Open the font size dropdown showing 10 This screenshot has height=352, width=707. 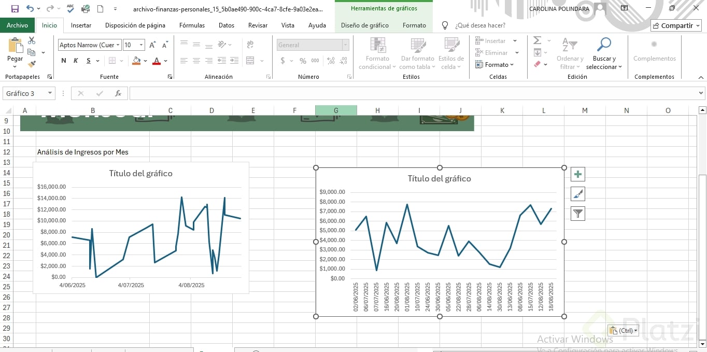pyautogui.click(x=143, y=45)
